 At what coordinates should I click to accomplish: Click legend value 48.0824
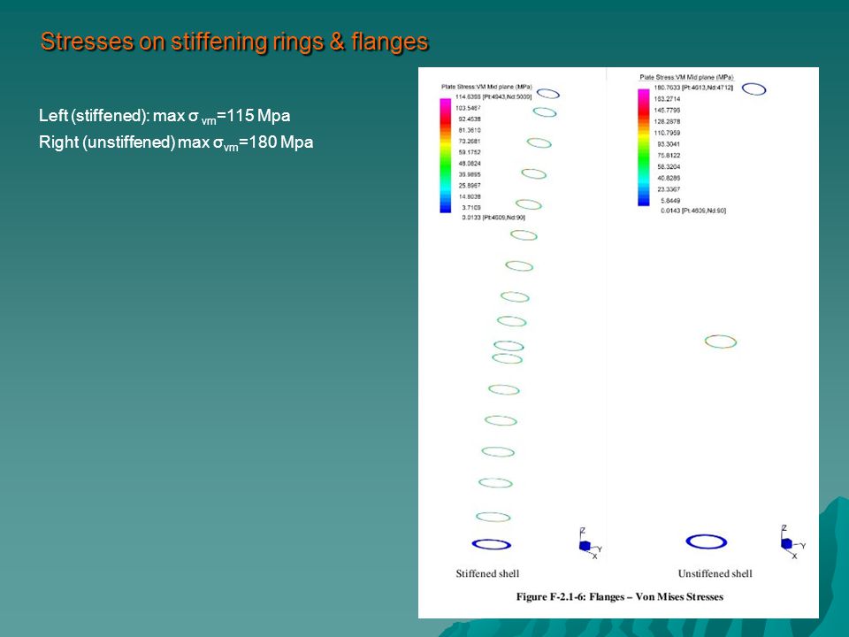click(470, 163)
